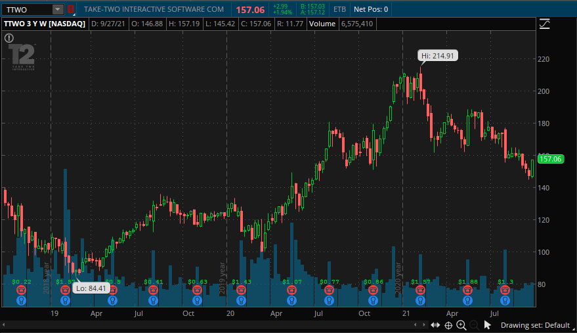Click the earnings phone icon under $1.43

(x=241, y=291)
